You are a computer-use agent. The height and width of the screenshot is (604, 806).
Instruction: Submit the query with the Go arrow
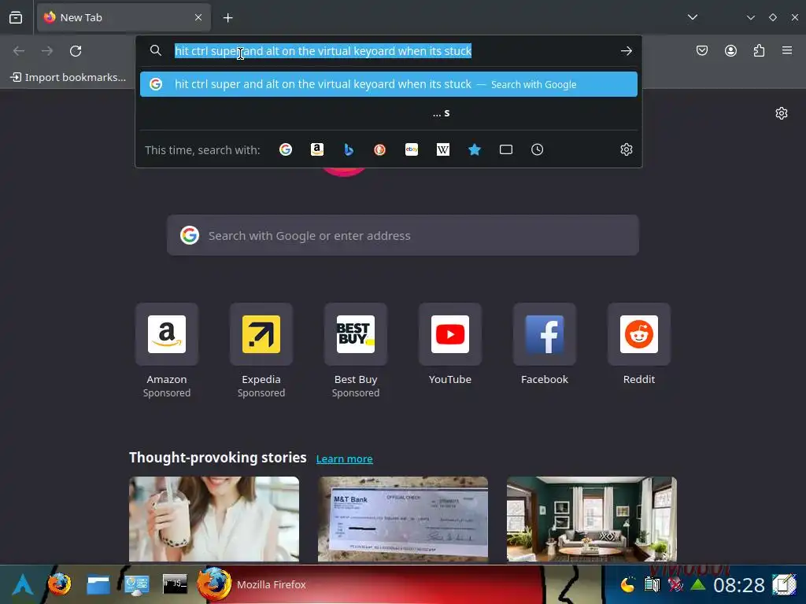[x=626, y=50]
